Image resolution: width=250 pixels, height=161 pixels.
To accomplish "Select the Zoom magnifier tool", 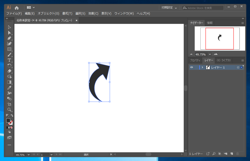I will click(9, 110).
